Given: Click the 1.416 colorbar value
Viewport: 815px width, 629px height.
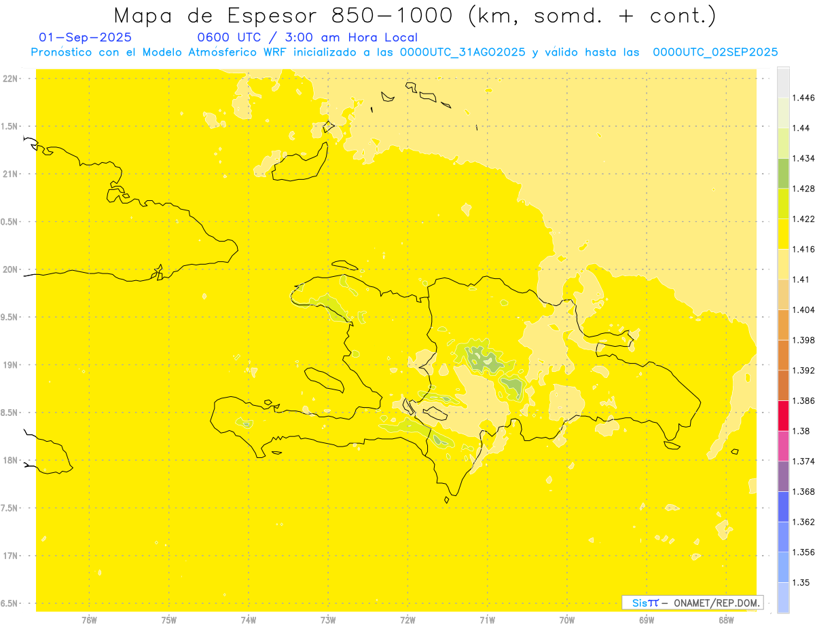Looking at the screenshot, I should pos(803,249).
